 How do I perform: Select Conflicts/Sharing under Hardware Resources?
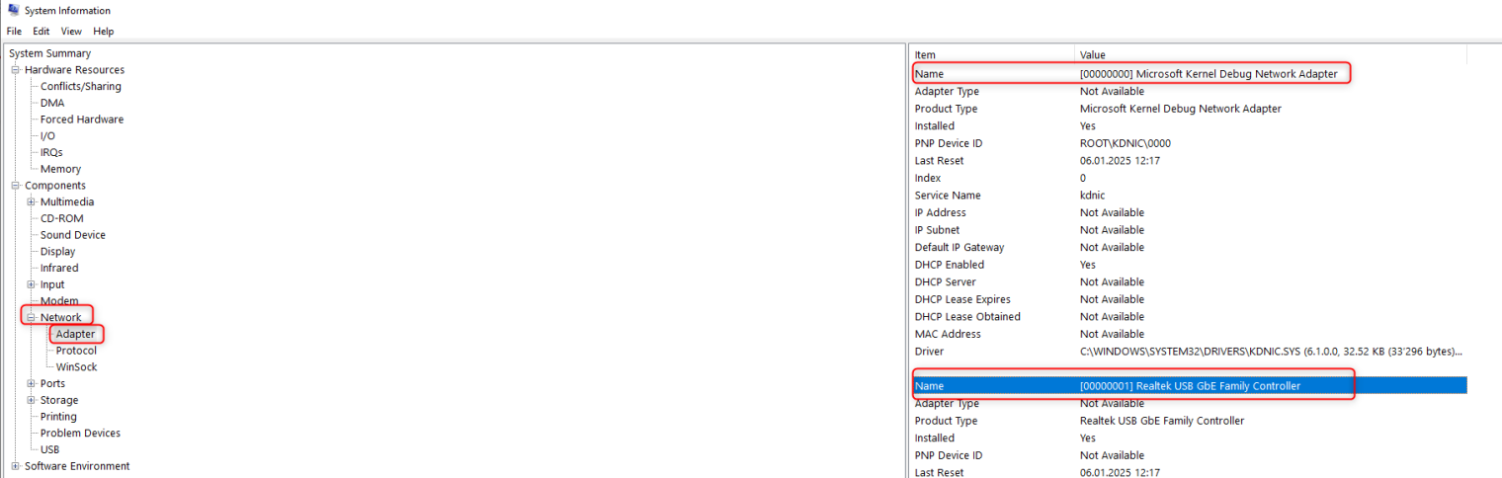coord(80,87)
